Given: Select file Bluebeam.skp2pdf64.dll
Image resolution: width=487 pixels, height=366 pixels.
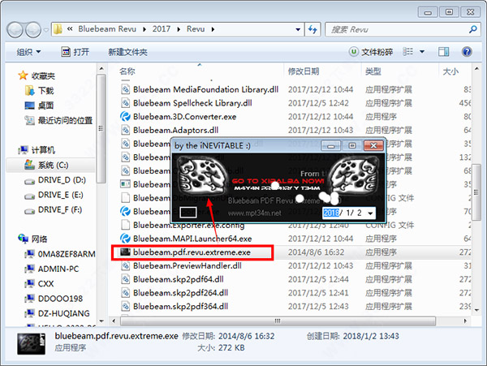Looking at the screenshot, I should (x=179, y=279).
